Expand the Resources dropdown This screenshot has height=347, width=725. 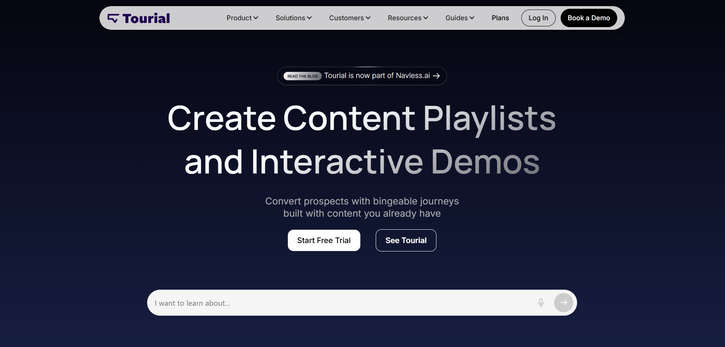pyautogui.click(x=407, y=18)
